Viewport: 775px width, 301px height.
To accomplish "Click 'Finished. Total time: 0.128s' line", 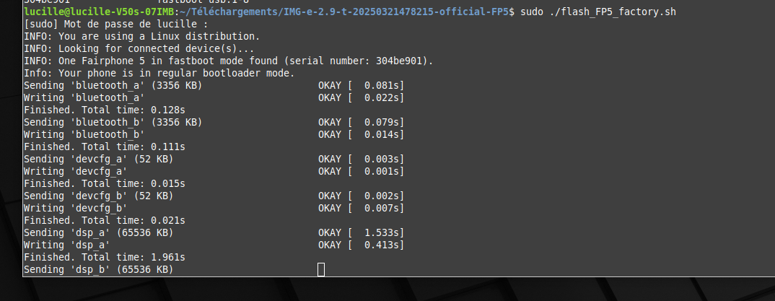I will [105, 110].
